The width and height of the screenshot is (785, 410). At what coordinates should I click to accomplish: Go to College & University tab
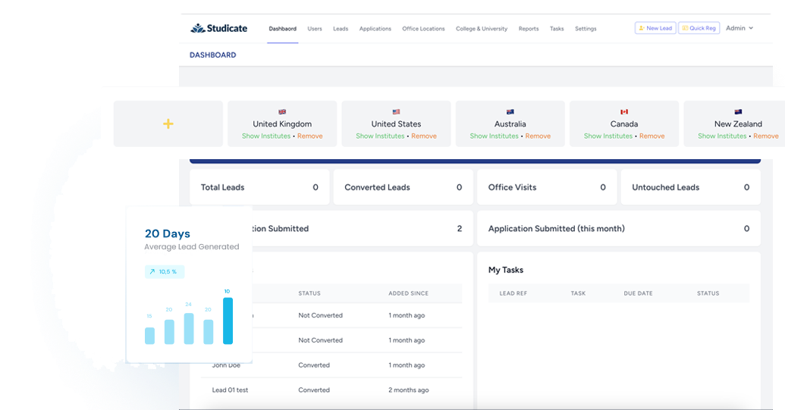click(482, 29)
